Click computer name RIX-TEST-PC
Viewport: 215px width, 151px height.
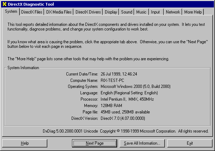112,80
